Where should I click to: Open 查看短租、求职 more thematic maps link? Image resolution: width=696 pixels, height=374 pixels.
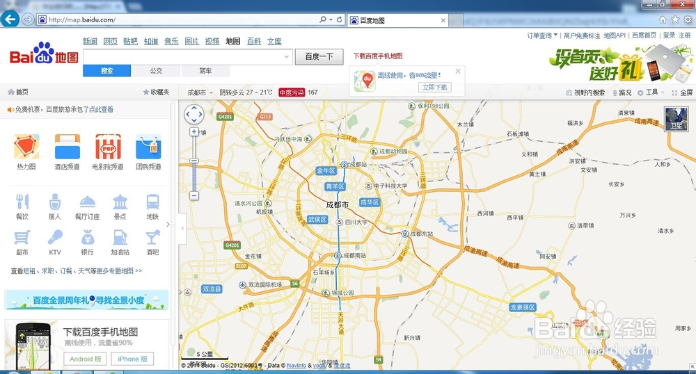pos(77,270)
